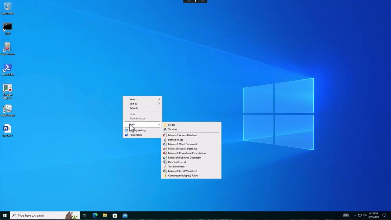Image resolution: width=391 pixels, height=220 pixels.
Task: Click the network status tray icon
Action: point(360,215)
